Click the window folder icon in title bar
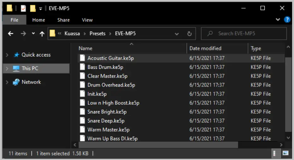The height and width of the screenshot is (160, 294). [x=9, y=8]
